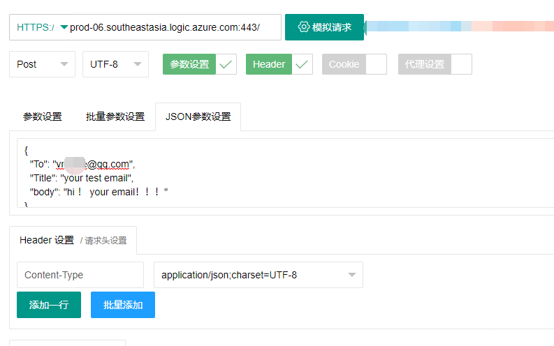Screen dimensions: 554x346
Task: Switch to the 批量参数设置 tab
Action: coord(115,116)
